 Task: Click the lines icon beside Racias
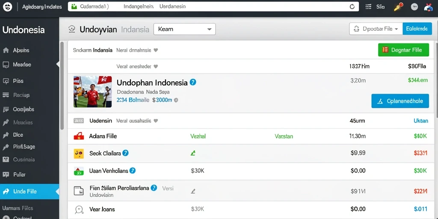6,95
